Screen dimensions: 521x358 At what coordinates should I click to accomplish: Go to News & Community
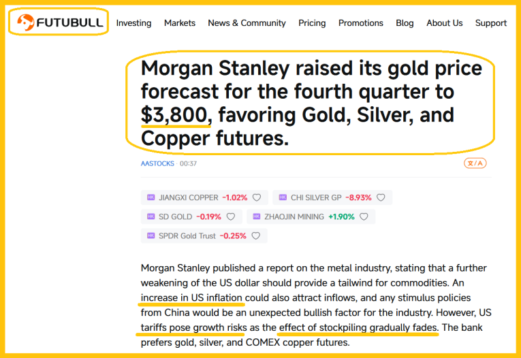click(247, 23)
